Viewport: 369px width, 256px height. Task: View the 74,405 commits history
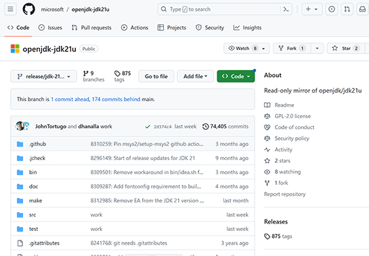click(225, 126)
